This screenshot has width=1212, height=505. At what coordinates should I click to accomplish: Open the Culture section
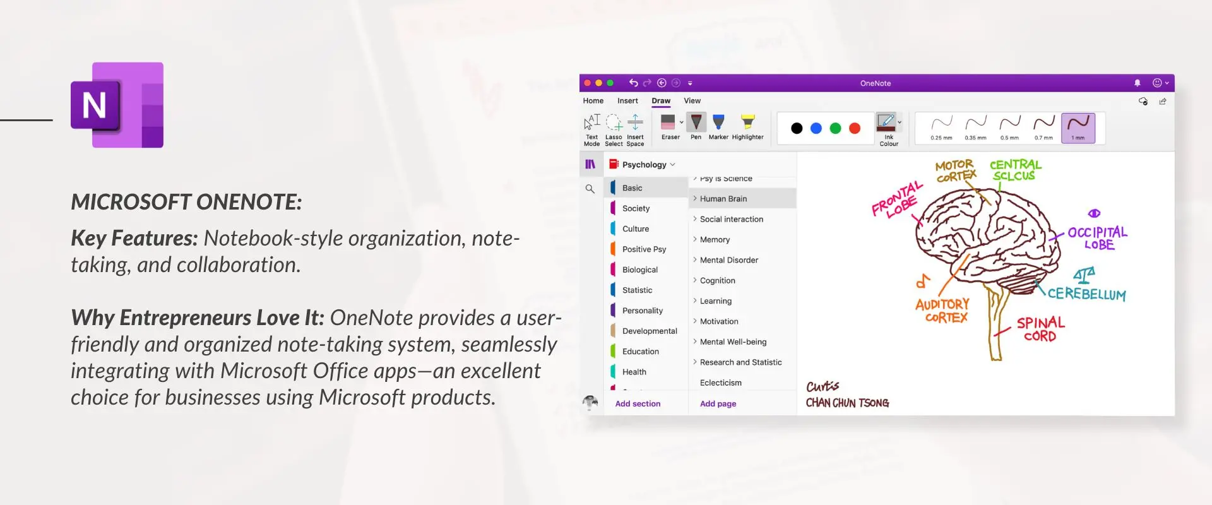coord(646,229)
